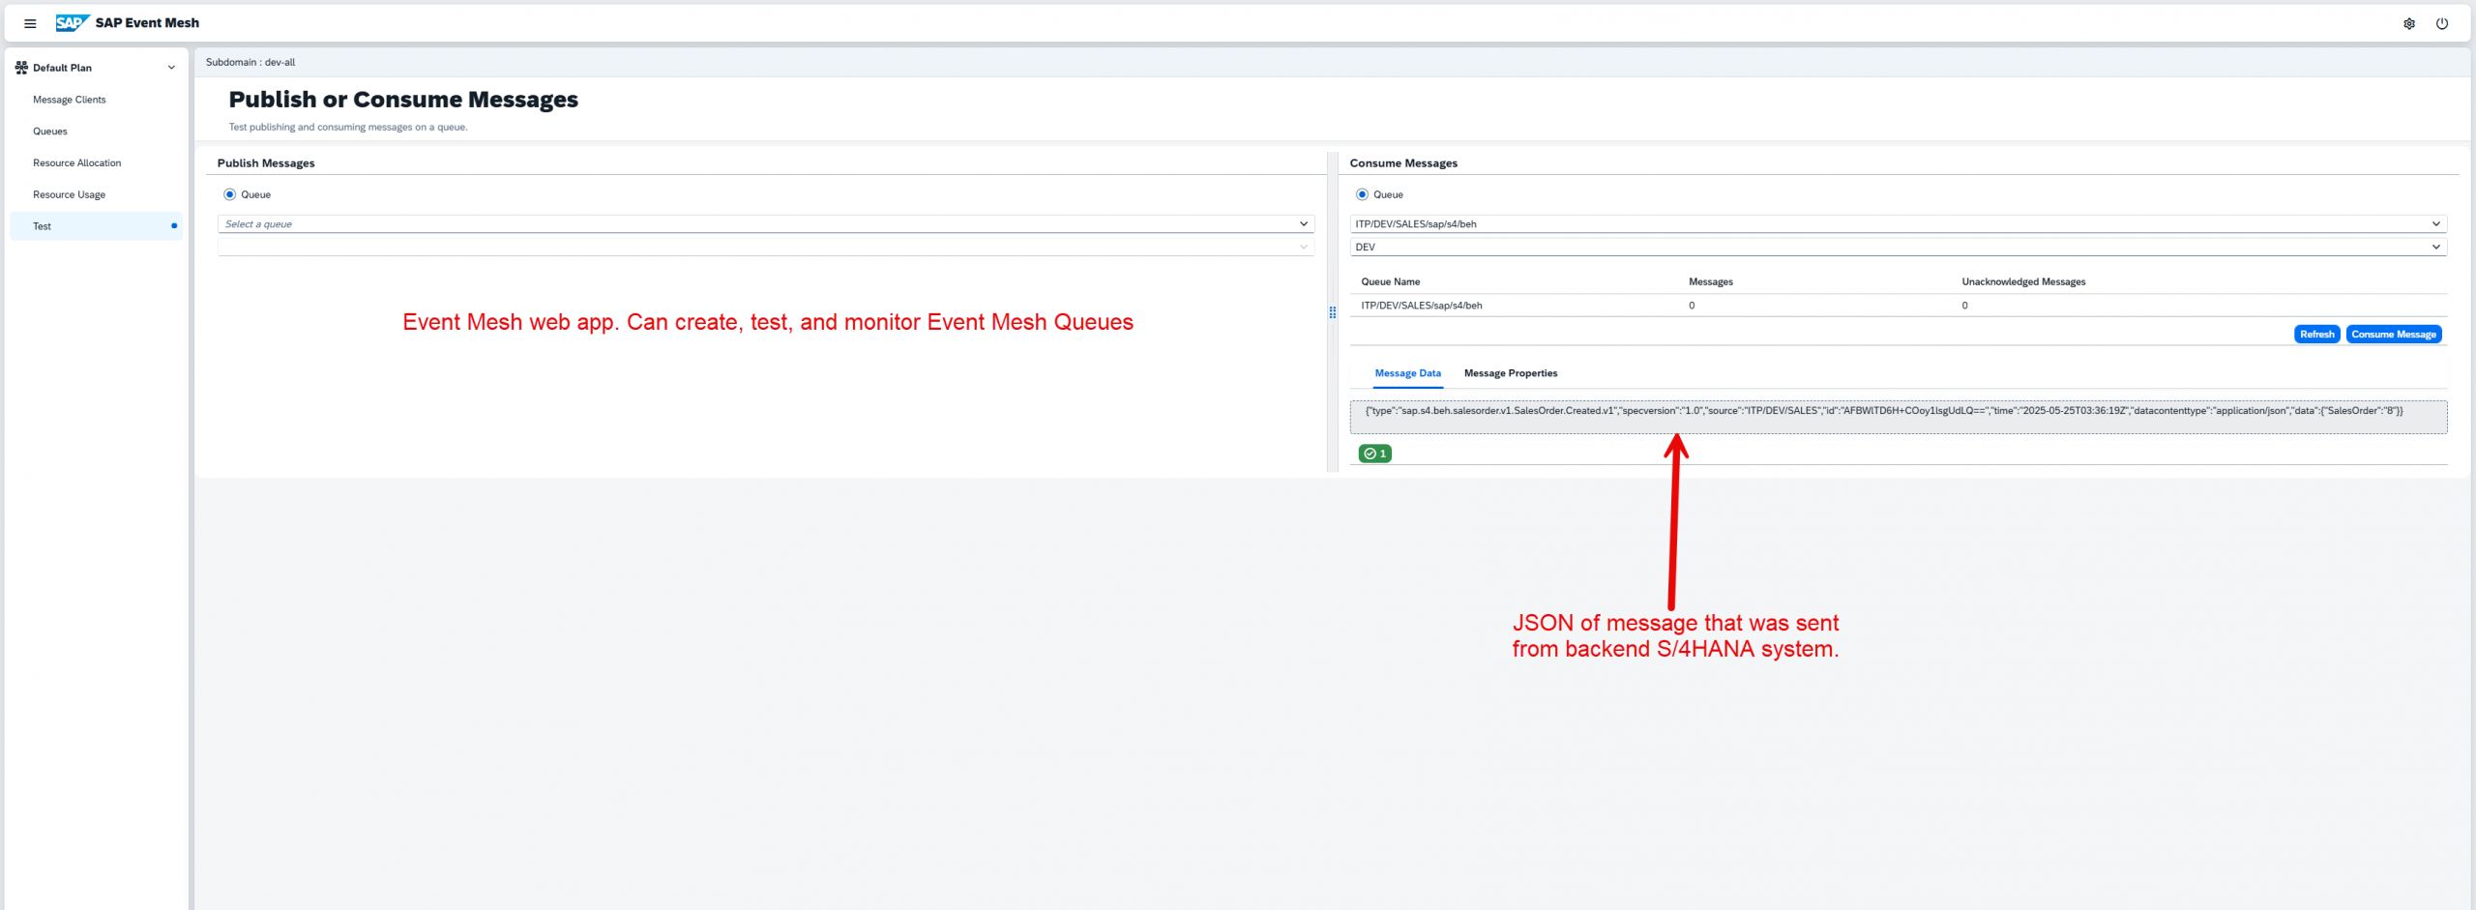The image size is (2476, 910).
Task: Click the power logout icon
Action: pos(2441,23)
